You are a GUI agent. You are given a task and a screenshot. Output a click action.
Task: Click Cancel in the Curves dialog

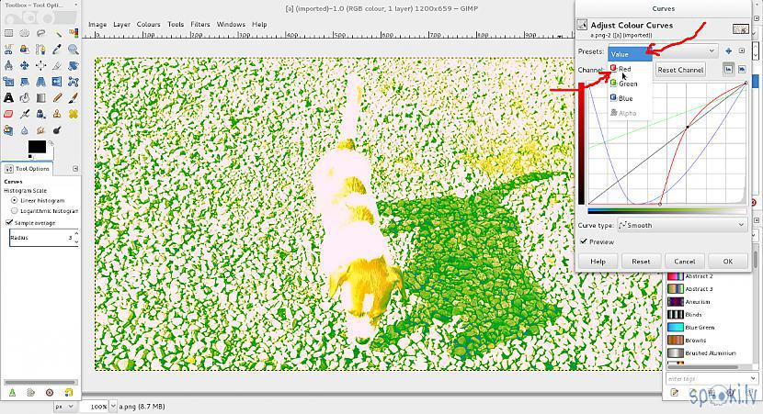684,261
